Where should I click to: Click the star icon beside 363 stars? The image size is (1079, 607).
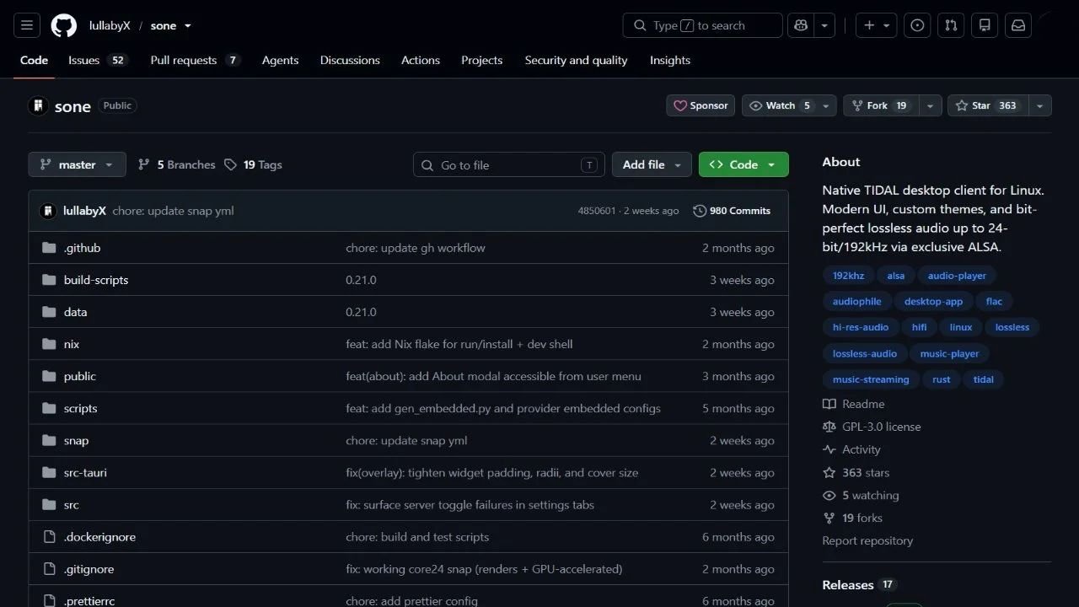click(x=829, y=473)
